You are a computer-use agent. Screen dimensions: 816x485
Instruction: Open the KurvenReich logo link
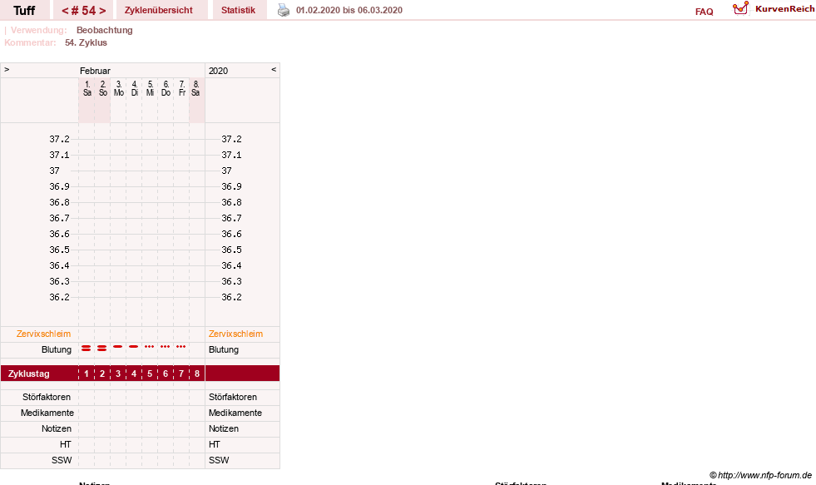773,9
